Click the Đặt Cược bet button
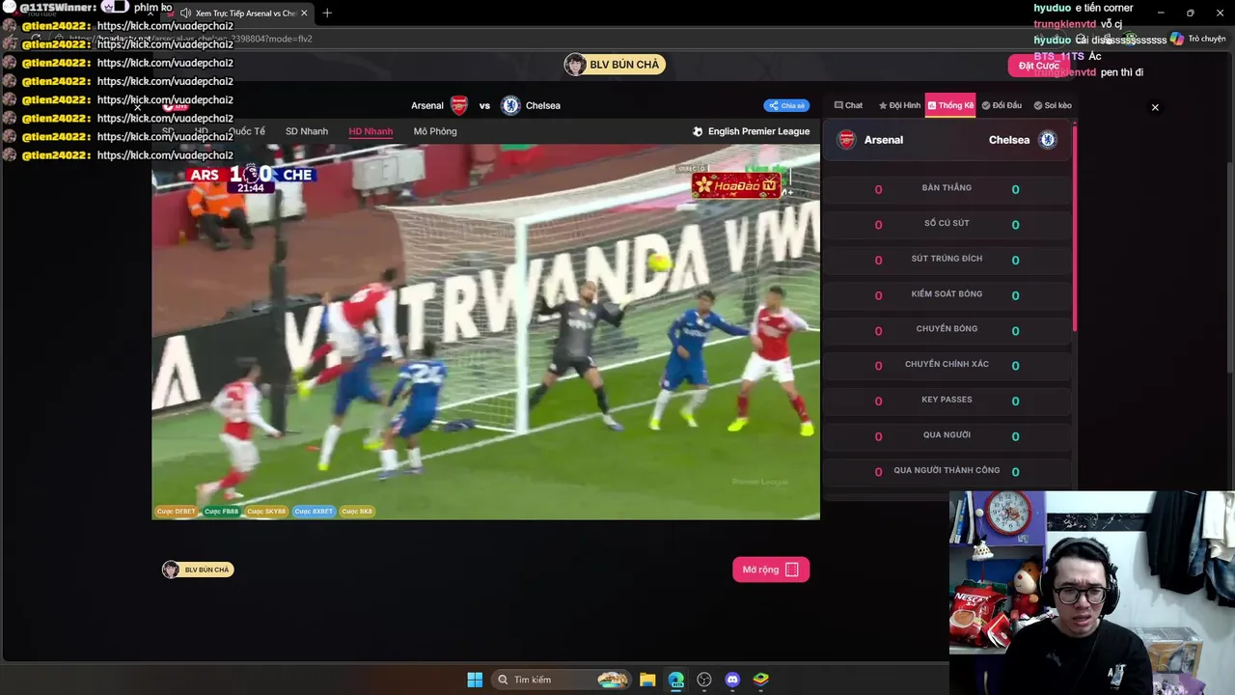 (x=1038, y=66)
